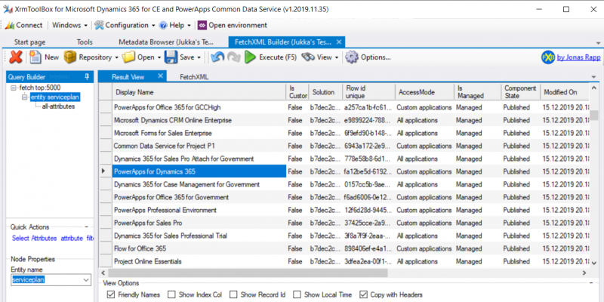Click the vertical scrollbar down arrow
The image size is (604, 302).
593,263
